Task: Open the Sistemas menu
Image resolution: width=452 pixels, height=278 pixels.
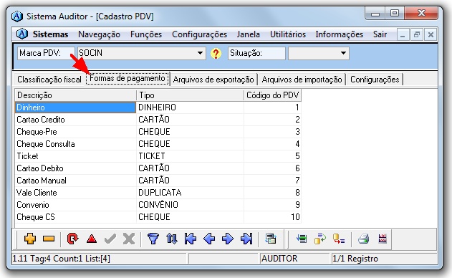Action: tap(50, 34)
